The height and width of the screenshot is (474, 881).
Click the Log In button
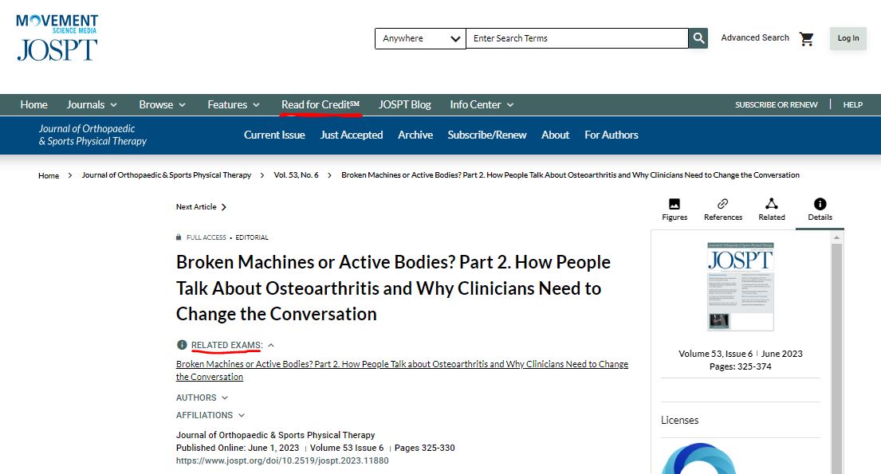click(x=848, y=38)
